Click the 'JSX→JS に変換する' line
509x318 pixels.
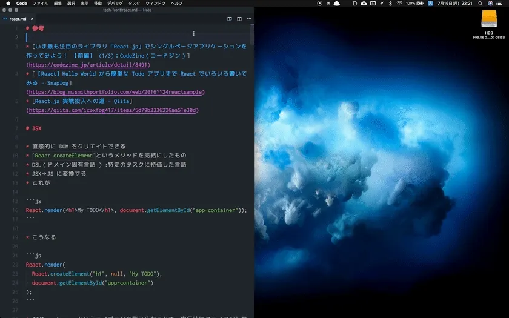[x=56, y=174]
